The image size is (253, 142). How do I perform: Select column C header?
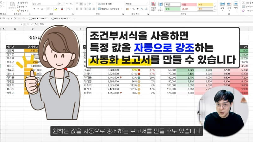point(33,29)
